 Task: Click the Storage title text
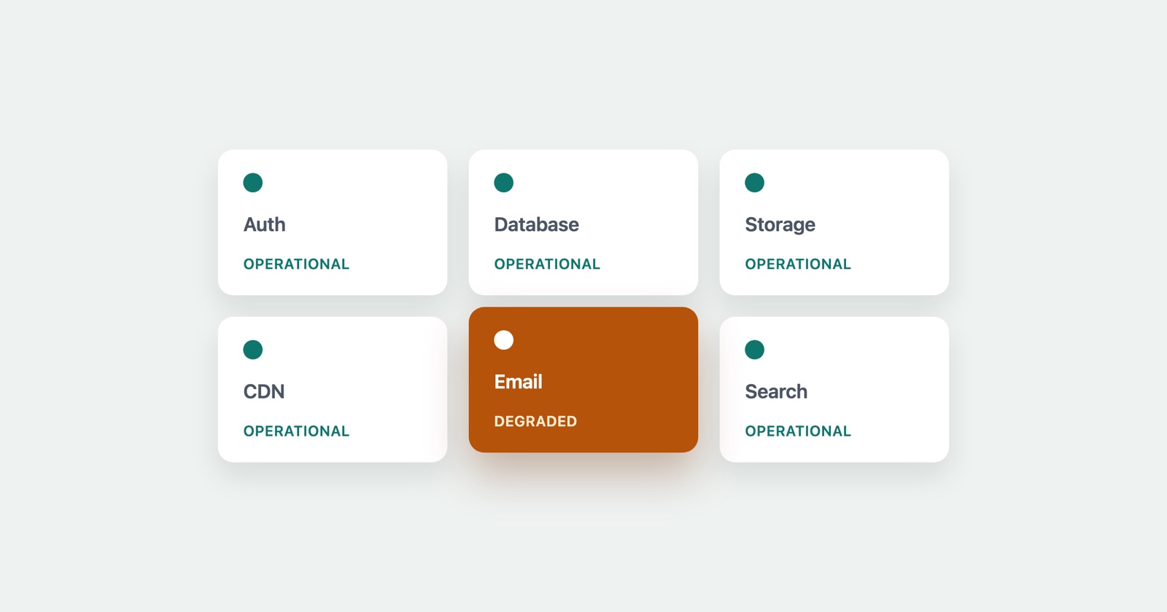tap(780, 225)
